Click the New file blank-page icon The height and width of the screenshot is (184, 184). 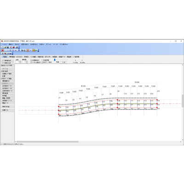pos(3,47)
